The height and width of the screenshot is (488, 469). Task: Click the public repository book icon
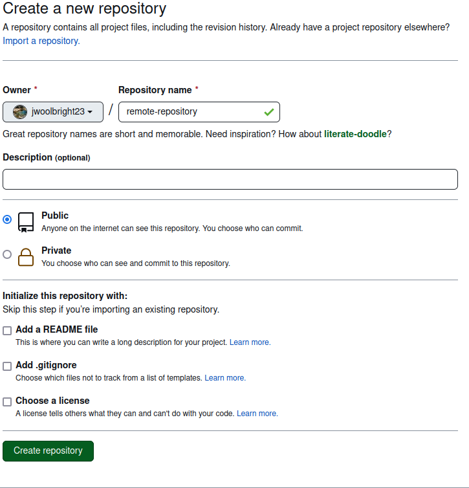[26, 222]
